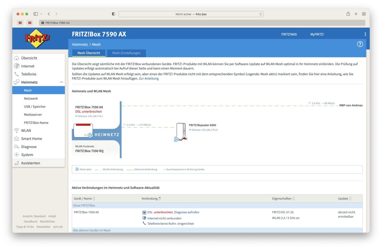The width and height of the screenshot is (382, 249).
Task: Click the mesh active badge on the repeater
Action: (176, 139)
